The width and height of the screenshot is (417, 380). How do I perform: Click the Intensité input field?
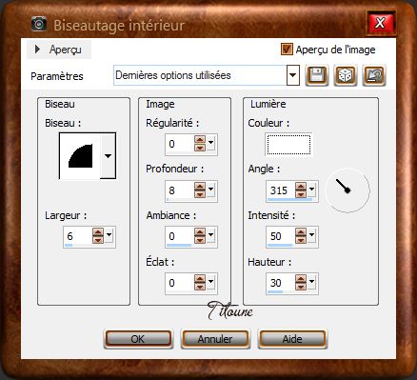pos(281,236)
